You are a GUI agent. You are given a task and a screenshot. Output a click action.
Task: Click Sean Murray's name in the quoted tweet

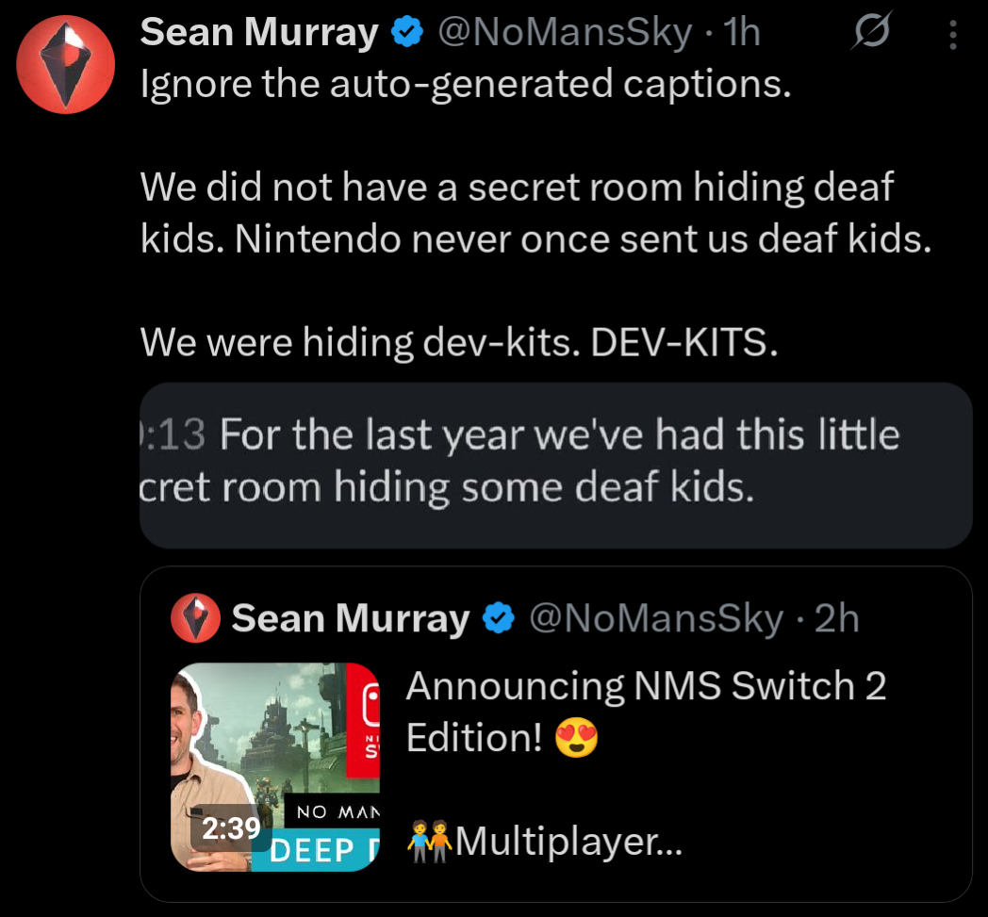tap(350, 619)
